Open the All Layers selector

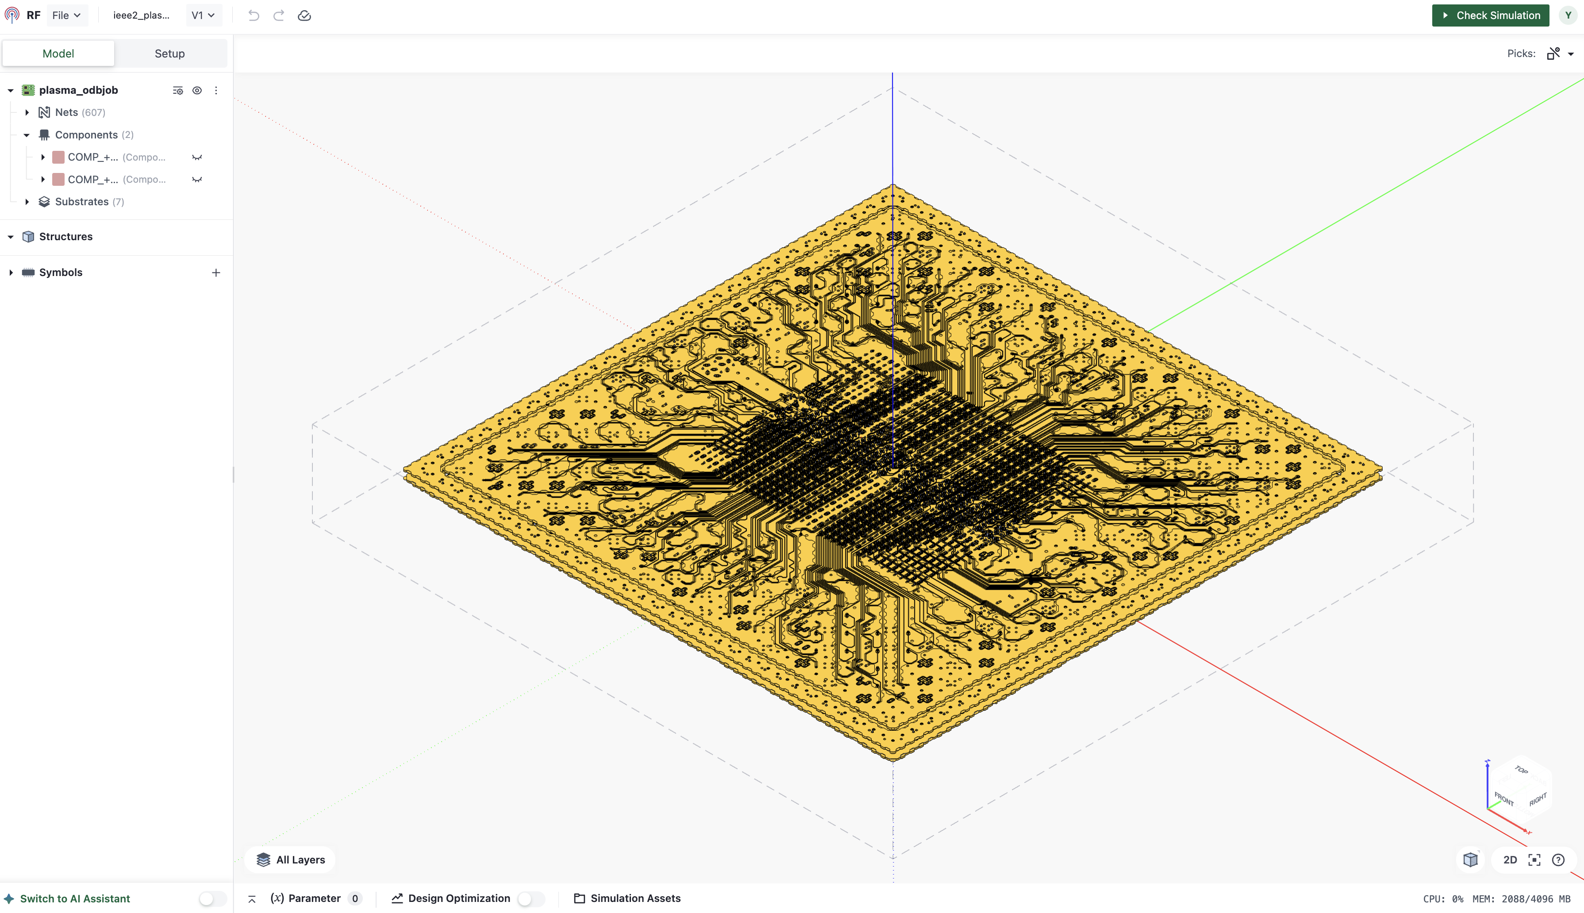click(x=290, y=860)
